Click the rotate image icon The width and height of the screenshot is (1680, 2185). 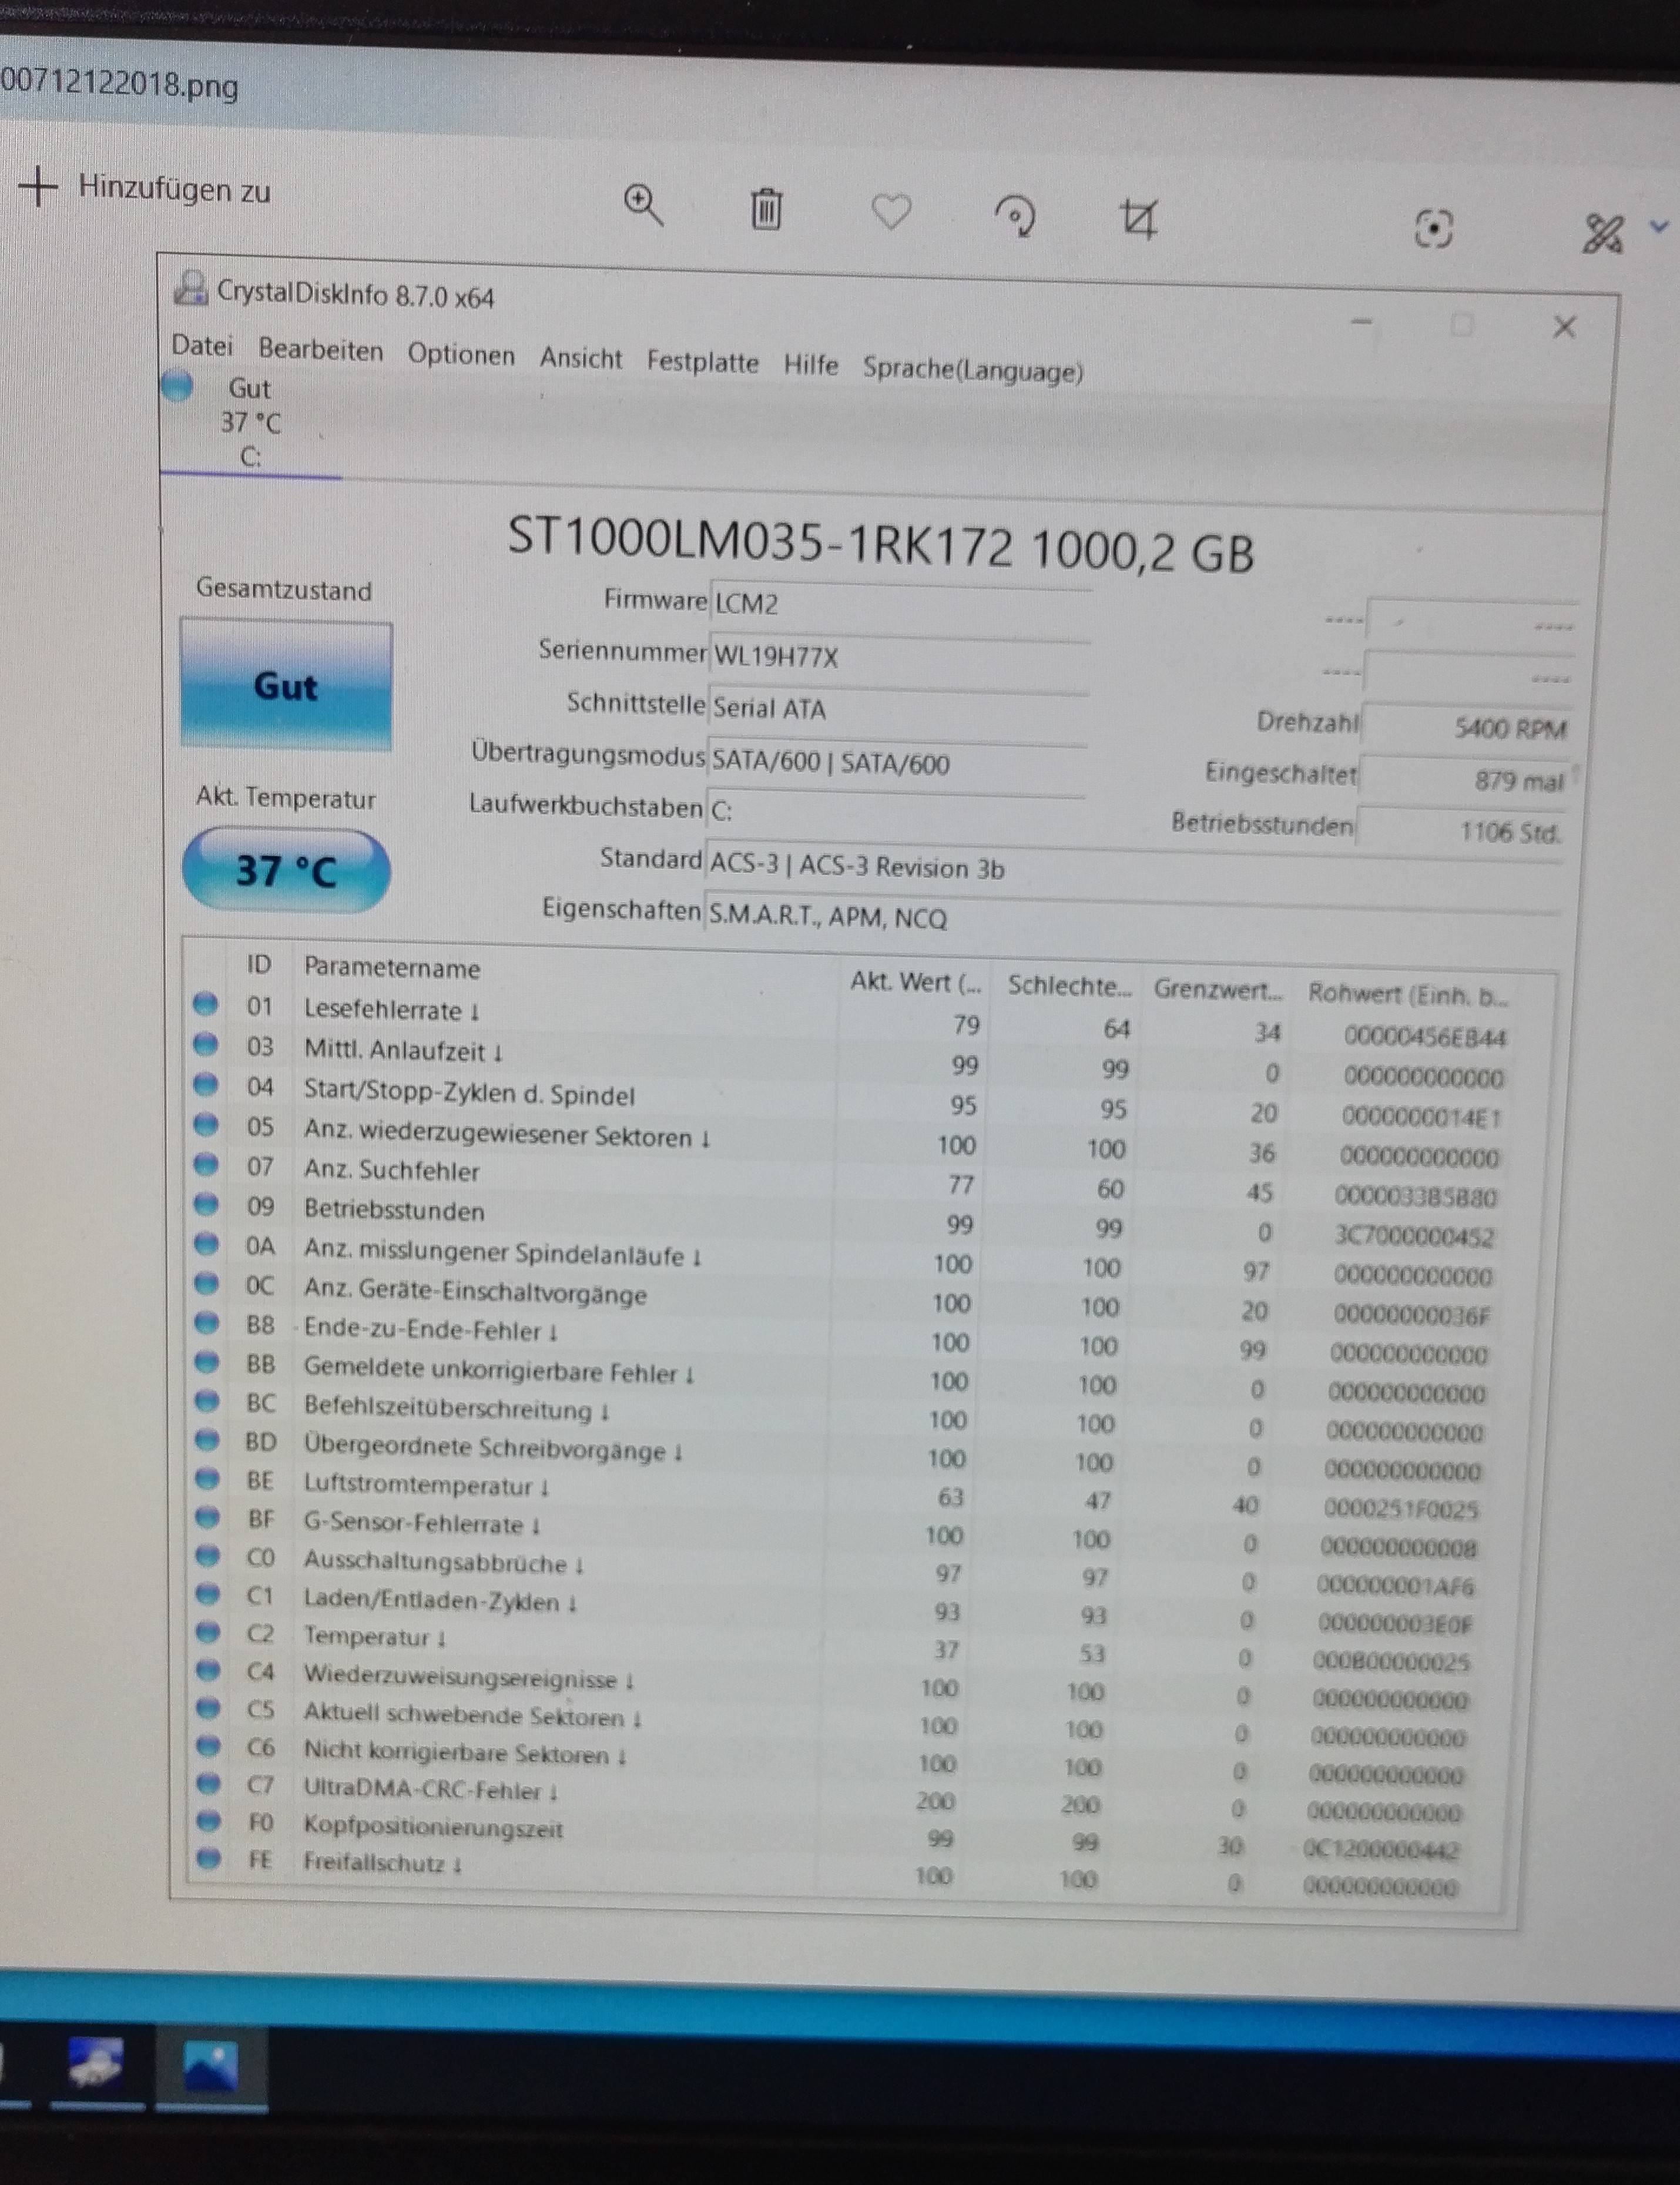[1015, 216]
